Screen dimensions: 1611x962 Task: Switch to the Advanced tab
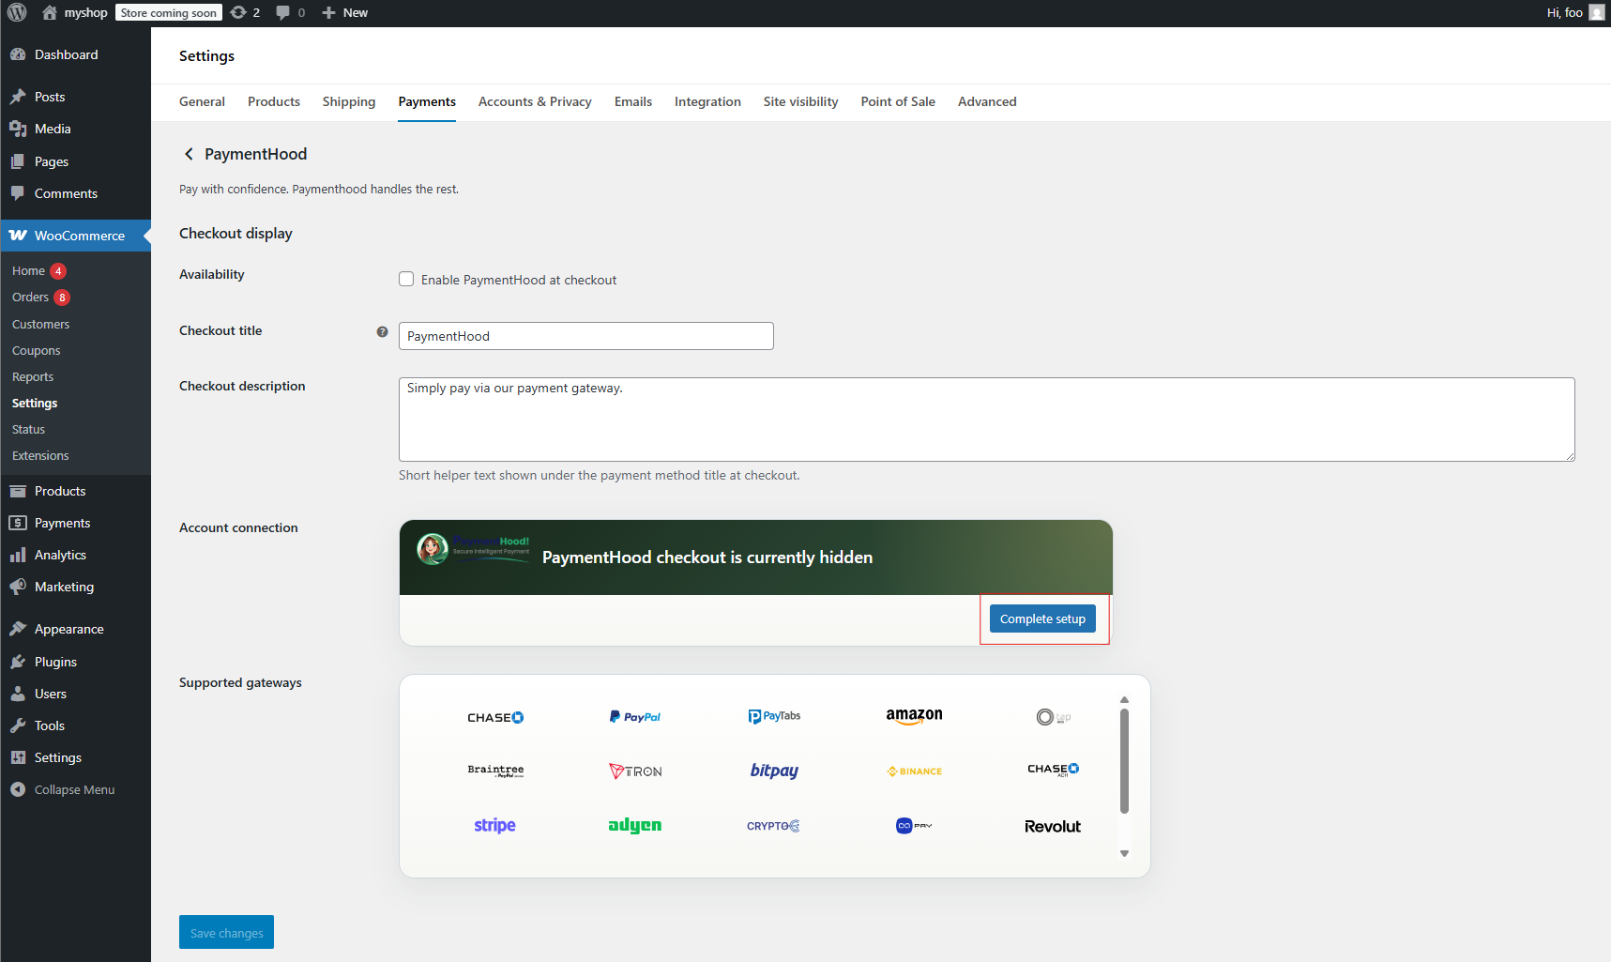coord(987,101)
